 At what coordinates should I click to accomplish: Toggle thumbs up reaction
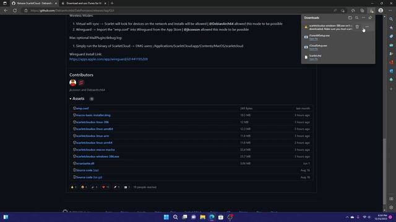tap(74, 187)
